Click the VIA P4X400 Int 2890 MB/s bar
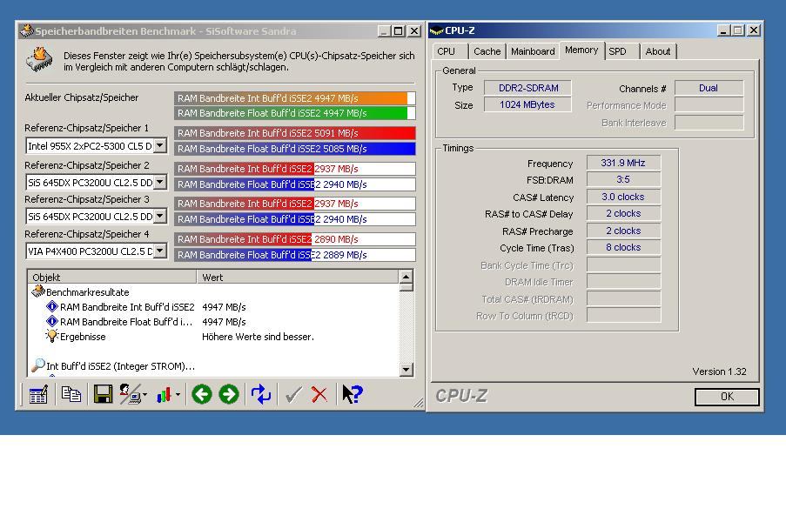The width and height of the screenshot is (786, 522). [295, 239]
